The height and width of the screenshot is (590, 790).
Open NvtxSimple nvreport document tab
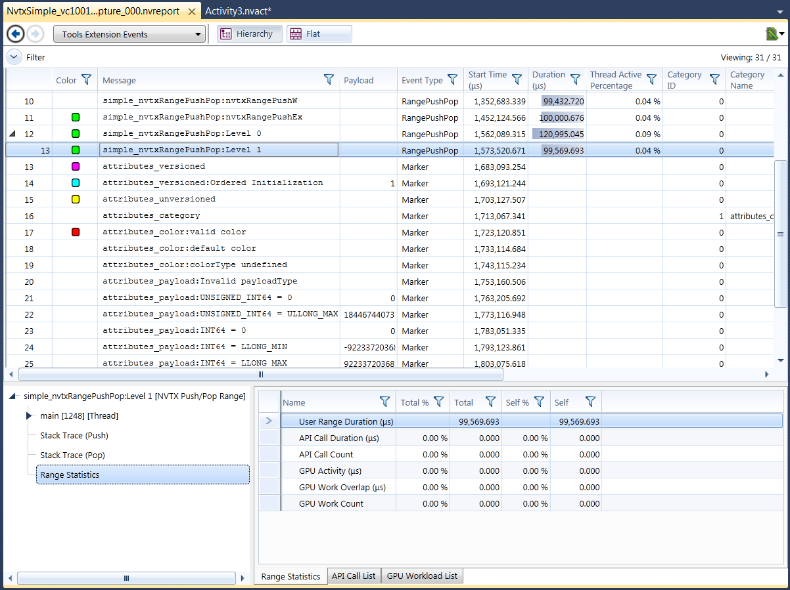tap(101, 11)
